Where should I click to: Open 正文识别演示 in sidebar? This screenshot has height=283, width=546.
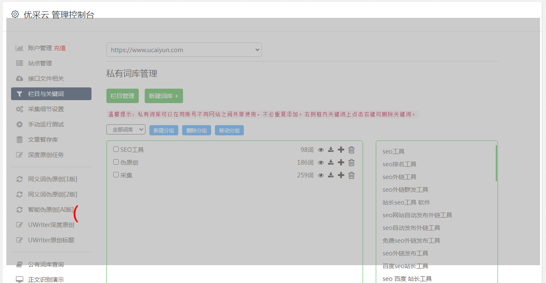[x=46, y=280]
